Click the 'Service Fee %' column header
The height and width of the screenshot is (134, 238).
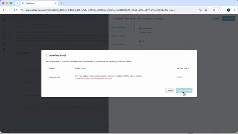[183, 68]
